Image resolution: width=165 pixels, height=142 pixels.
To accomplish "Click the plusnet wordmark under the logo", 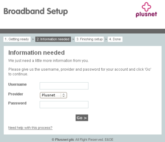I will [x=146, y=15].
